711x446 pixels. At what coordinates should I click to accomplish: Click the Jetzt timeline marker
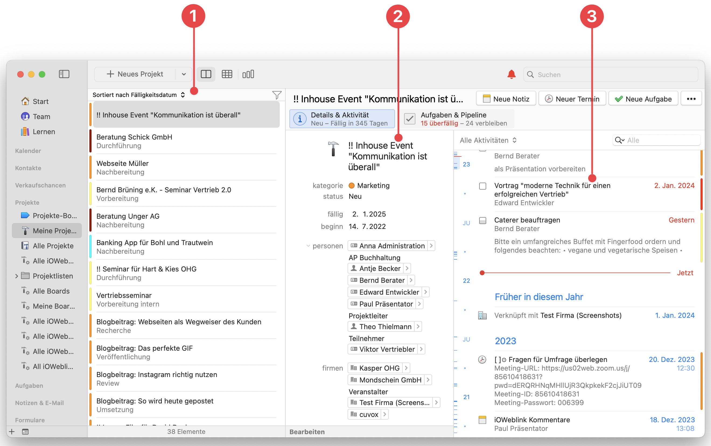point(685,273)
